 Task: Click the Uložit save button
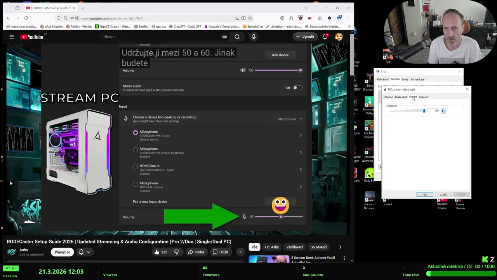[x=220, y=252]
